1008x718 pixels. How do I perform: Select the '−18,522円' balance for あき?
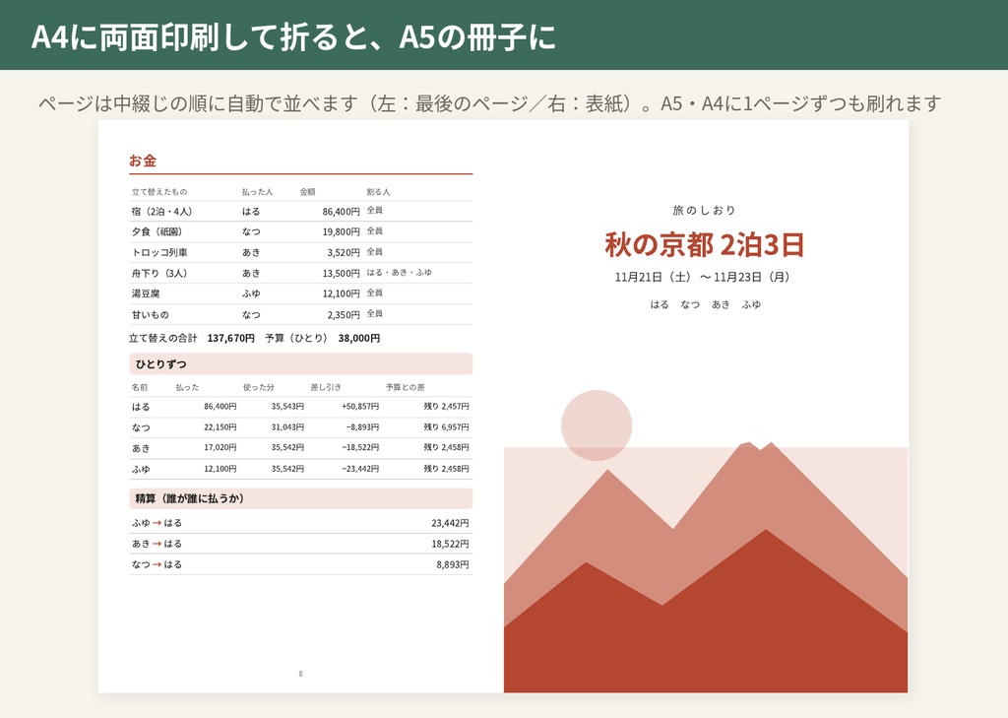(360, 448)
